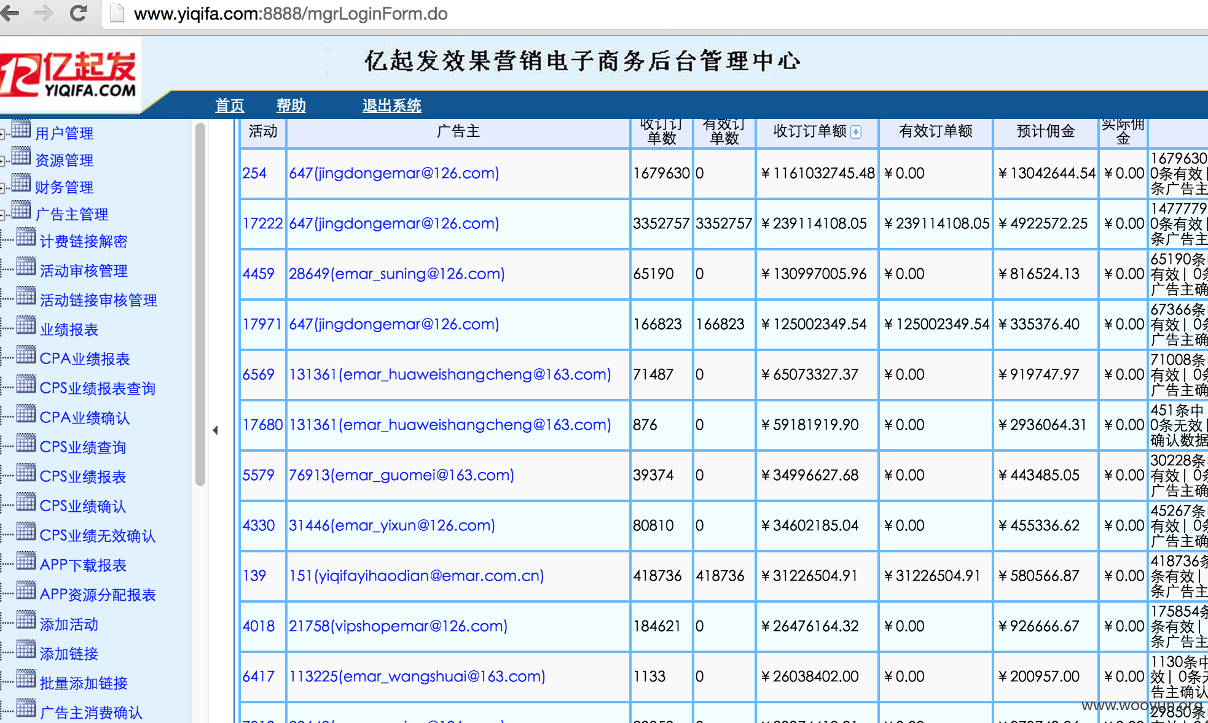Click the grid icon beside 业绩报表
The image size is (1208, 723).
[26, 326]
